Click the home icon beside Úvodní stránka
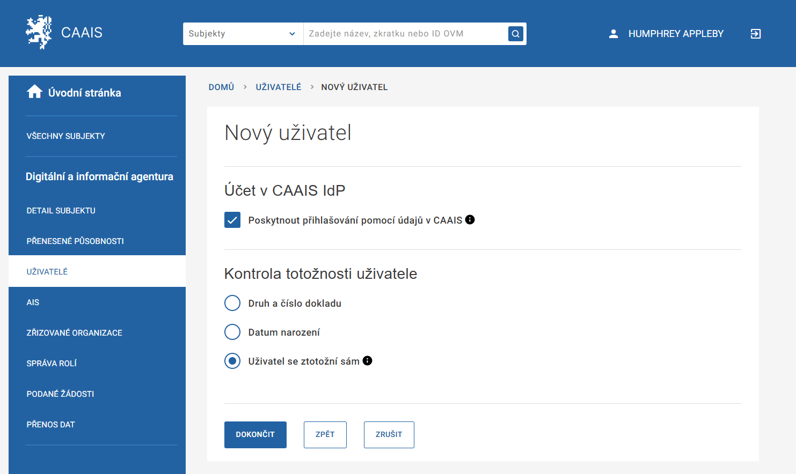This screenshot has height=474, width=796. 34,92
